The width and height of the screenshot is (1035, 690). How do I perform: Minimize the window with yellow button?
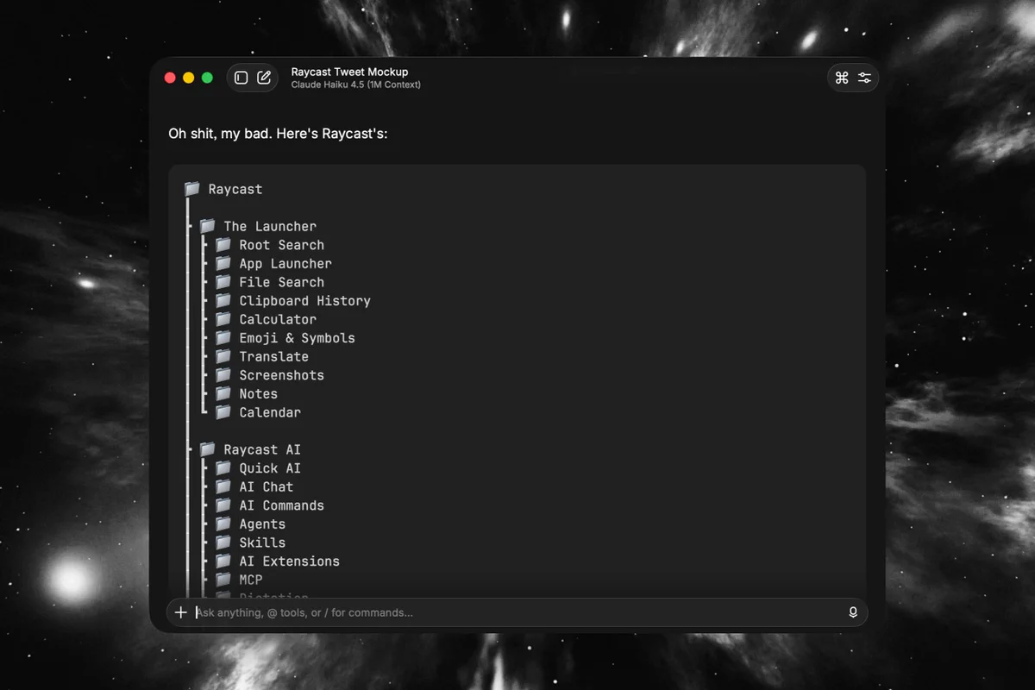[189, 78]
